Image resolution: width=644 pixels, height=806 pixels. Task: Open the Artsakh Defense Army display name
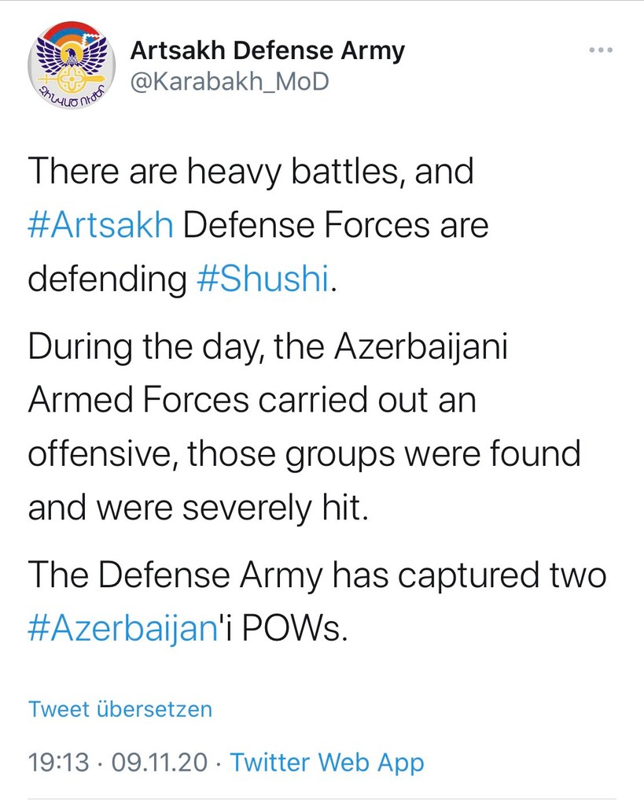267,52
